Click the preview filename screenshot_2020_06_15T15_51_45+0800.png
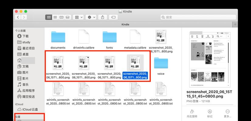251x121 pixels. tap(209, 94)
